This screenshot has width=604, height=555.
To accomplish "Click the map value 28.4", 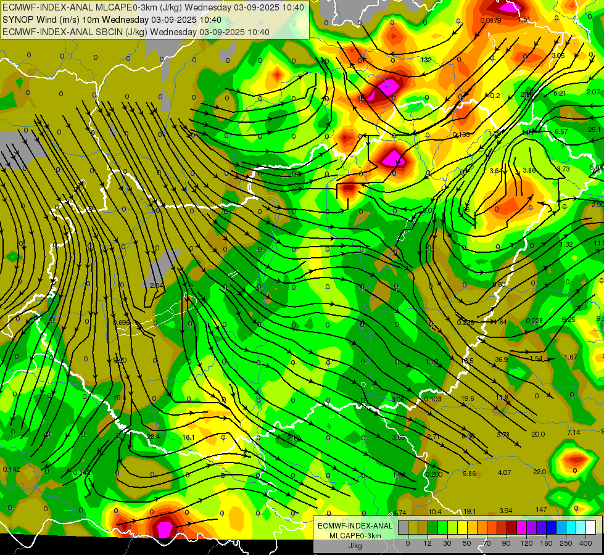I will click(154, 437).
